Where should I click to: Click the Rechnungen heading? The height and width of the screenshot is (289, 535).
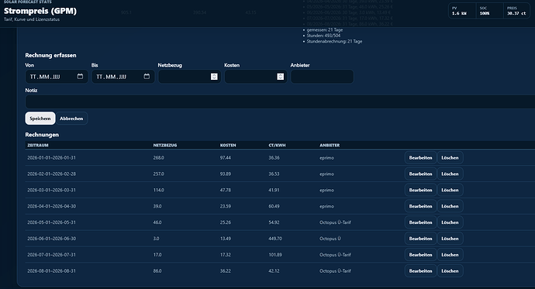(42, 135)
